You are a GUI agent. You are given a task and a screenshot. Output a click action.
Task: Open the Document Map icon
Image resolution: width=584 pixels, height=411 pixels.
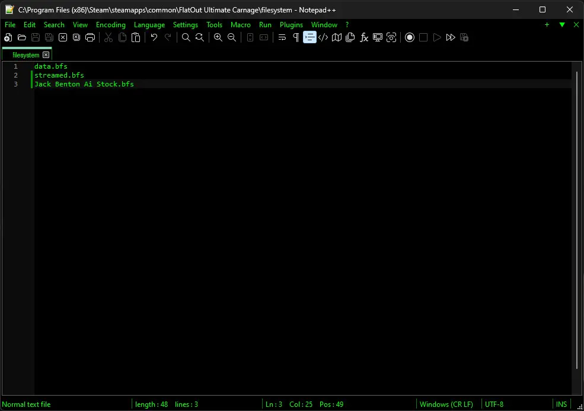(337, 37)
